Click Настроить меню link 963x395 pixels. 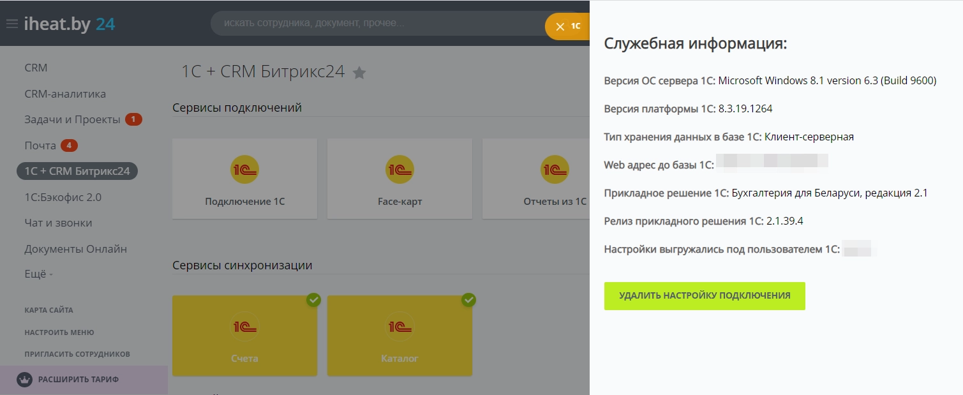59,332
